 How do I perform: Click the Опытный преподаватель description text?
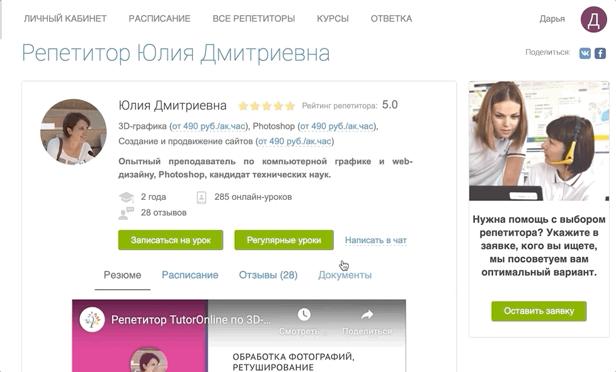point(266,168)
